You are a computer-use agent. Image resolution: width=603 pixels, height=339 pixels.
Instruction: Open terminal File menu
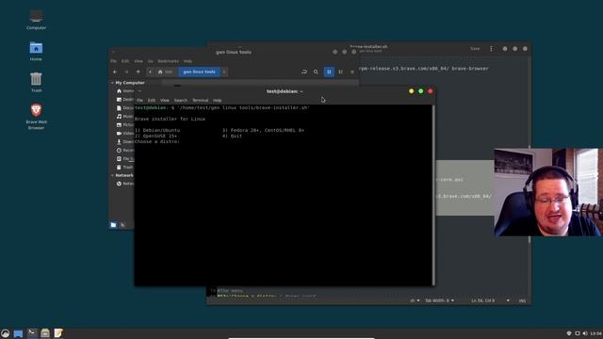pyautogui.click(x=139, y=101)
